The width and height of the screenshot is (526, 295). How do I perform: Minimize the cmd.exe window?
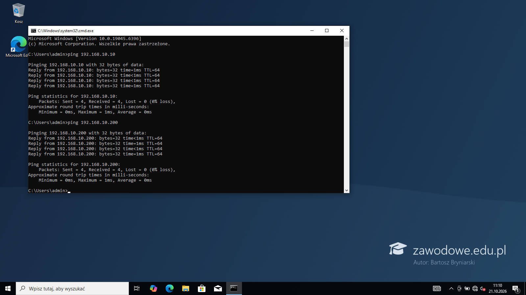[312, 30]
